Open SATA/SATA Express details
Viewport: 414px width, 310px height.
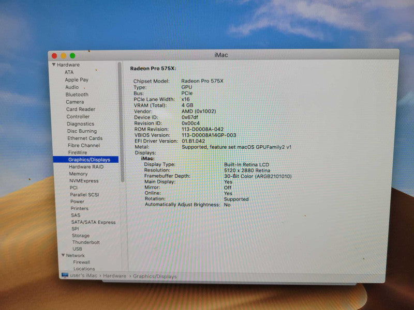pyautogui.click(x=94, y=222)
